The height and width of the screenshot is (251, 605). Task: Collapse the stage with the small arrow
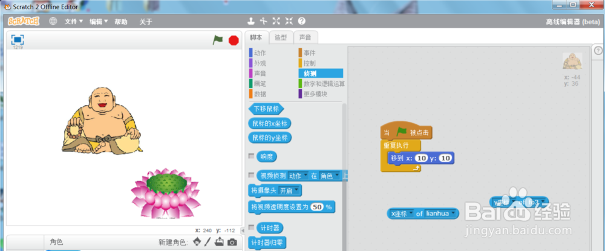point(243,230)
